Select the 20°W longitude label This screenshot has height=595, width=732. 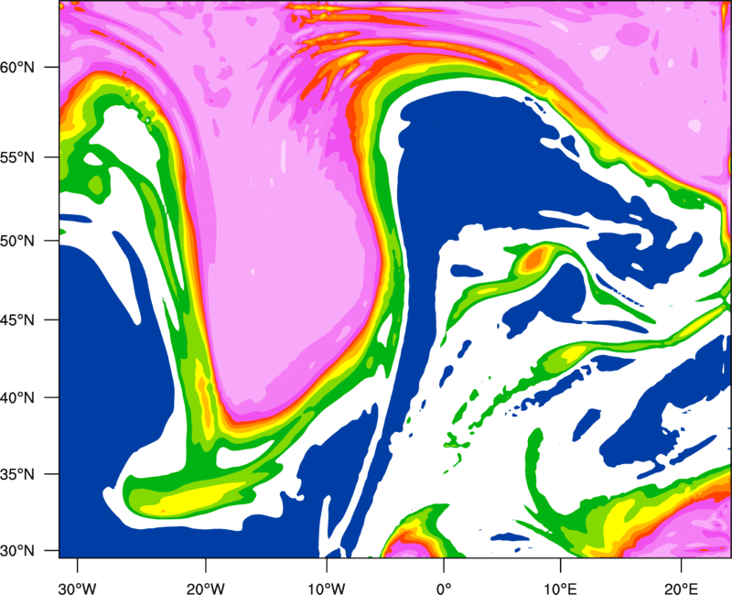[206, 589]
